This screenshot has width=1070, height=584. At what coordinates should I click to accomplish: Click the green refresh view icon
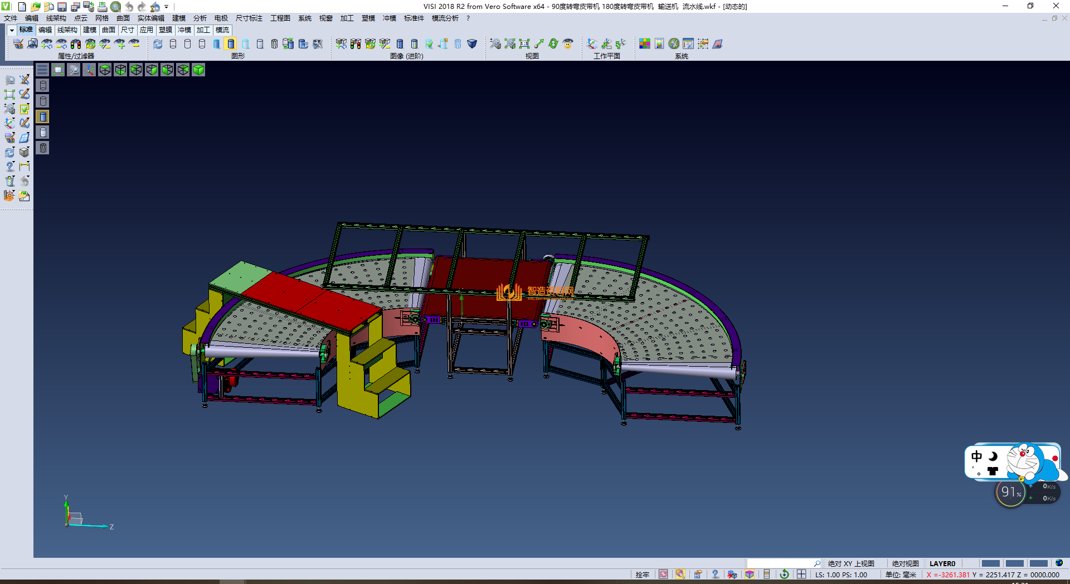pos(553,44)
